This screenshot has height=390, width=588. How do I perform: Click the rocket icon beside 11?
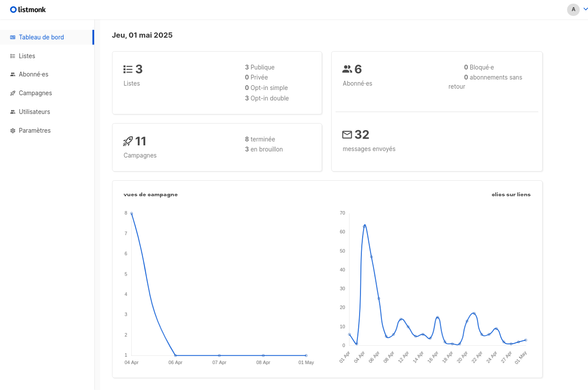tap(128, 141)
